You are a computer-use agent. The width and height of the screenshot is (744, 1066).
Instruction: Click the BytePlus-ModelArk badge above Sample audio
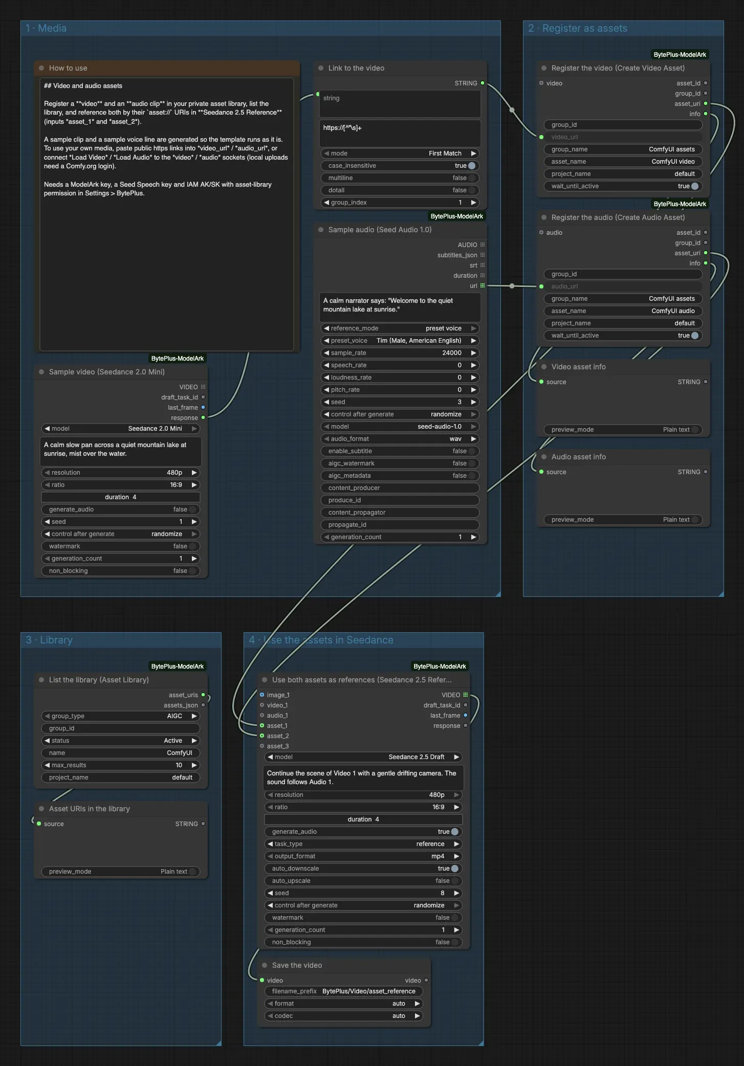tap(457, 216)
